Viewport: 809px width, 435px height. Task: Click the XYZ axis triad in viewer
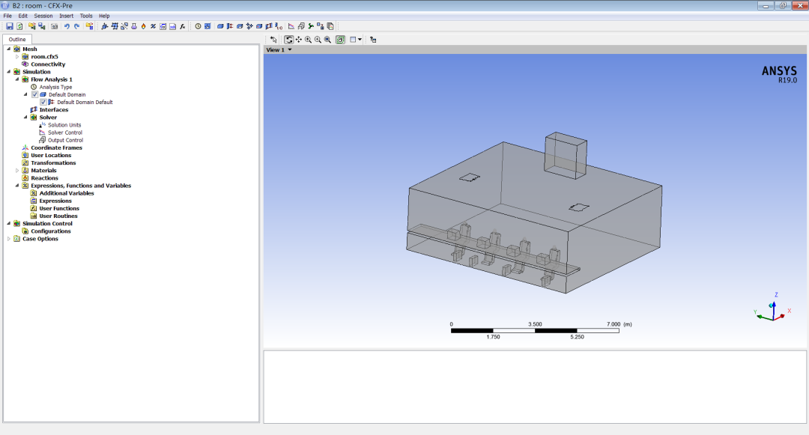[772, 308]
